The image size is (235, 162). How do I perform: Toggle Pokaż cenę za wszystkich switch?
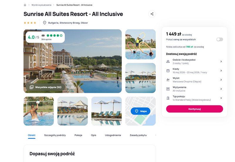click(219, 40)
